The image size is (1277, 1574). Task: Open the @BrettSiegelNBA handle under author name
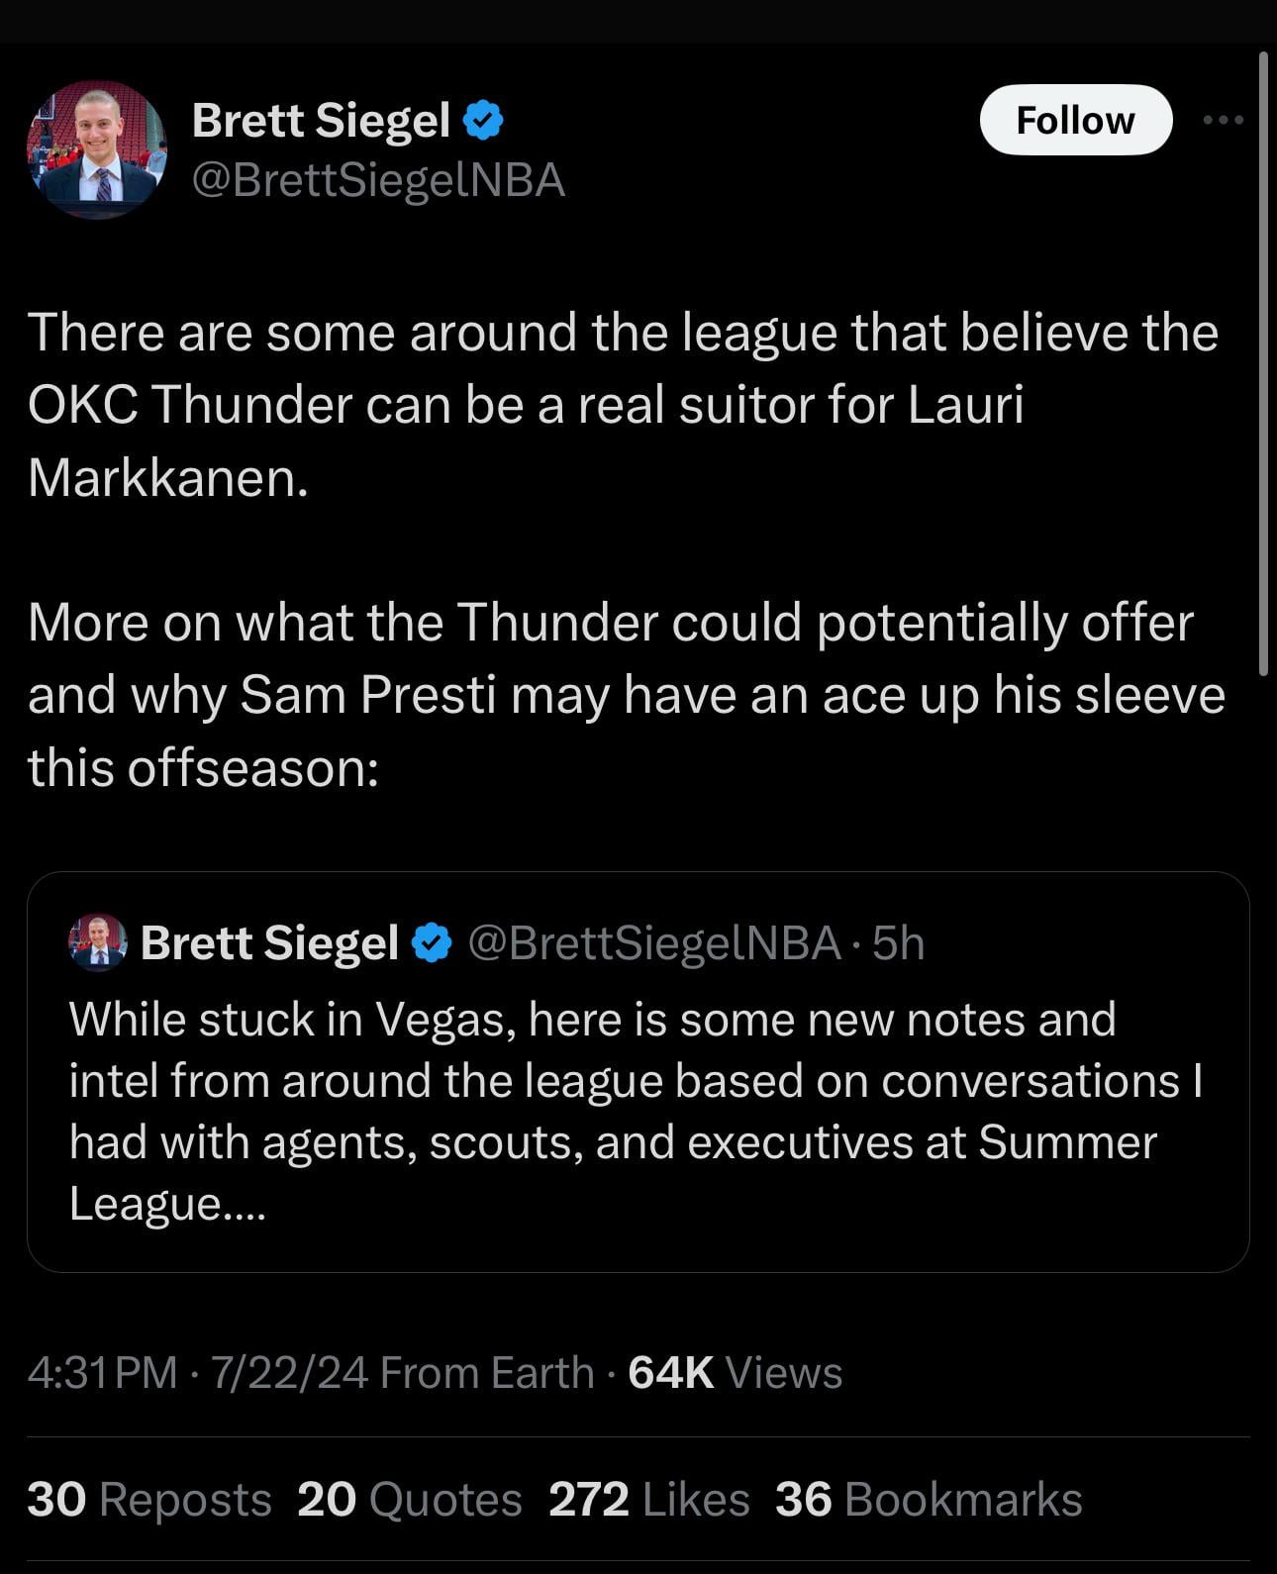coord(377,180)
